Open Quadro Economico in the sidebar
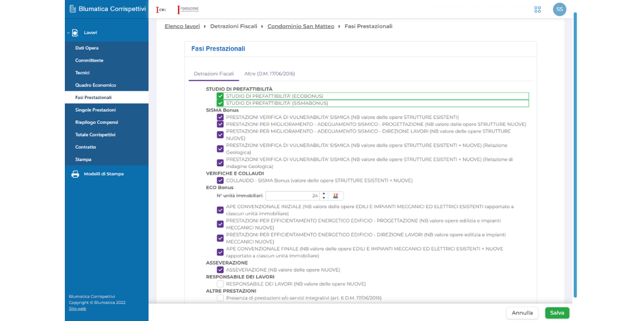 pos(95,85)
